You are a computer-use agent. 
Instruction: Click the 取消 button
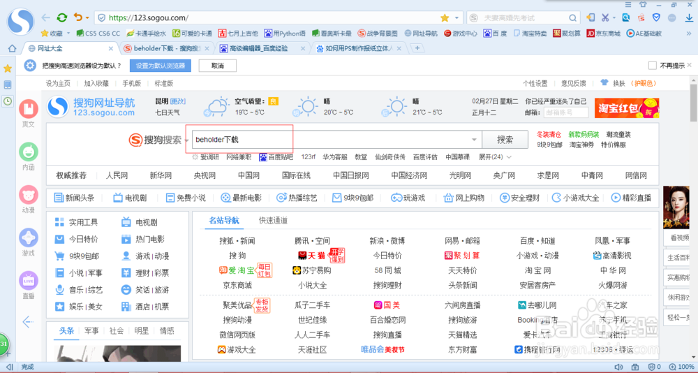tap(218, 66)
